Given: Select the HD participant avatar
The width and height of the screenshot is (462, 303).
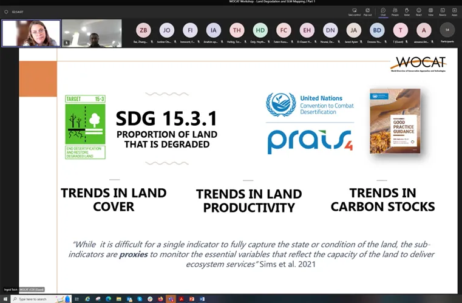Looking at the screenshot, I should point(260,30).
